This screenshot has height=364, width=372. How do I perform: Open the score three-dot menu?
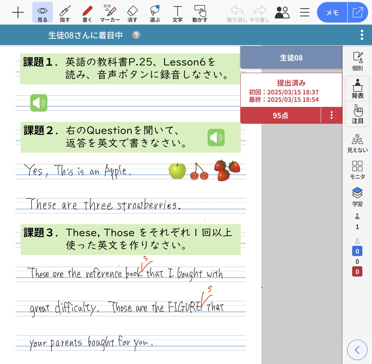point(332,115)
